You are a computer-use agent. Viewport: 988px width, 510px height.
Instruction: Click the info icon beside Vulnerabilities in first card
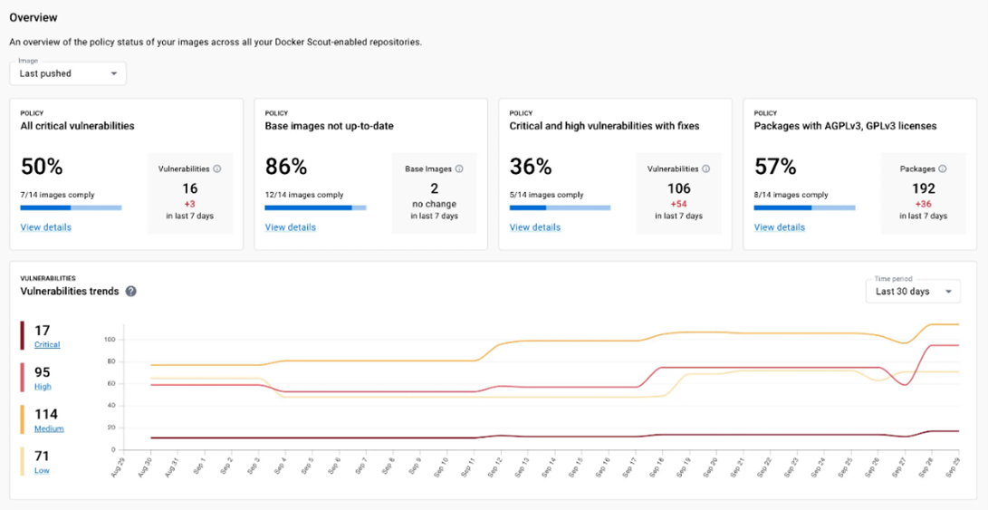pyautogui.click(x=217, y=169)
